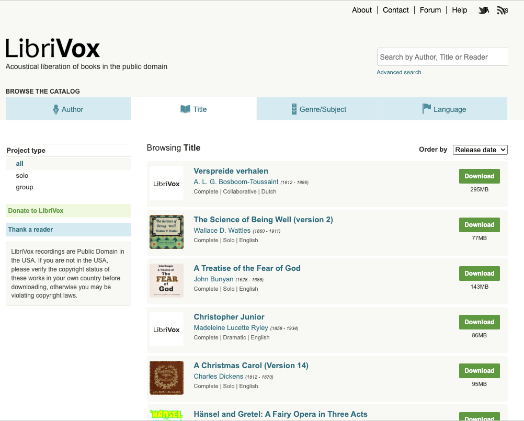The height and width of the screenshot is (421, 524).
Task: View author Madeleine Lucette Ryley
Action: tap(231, 328)
